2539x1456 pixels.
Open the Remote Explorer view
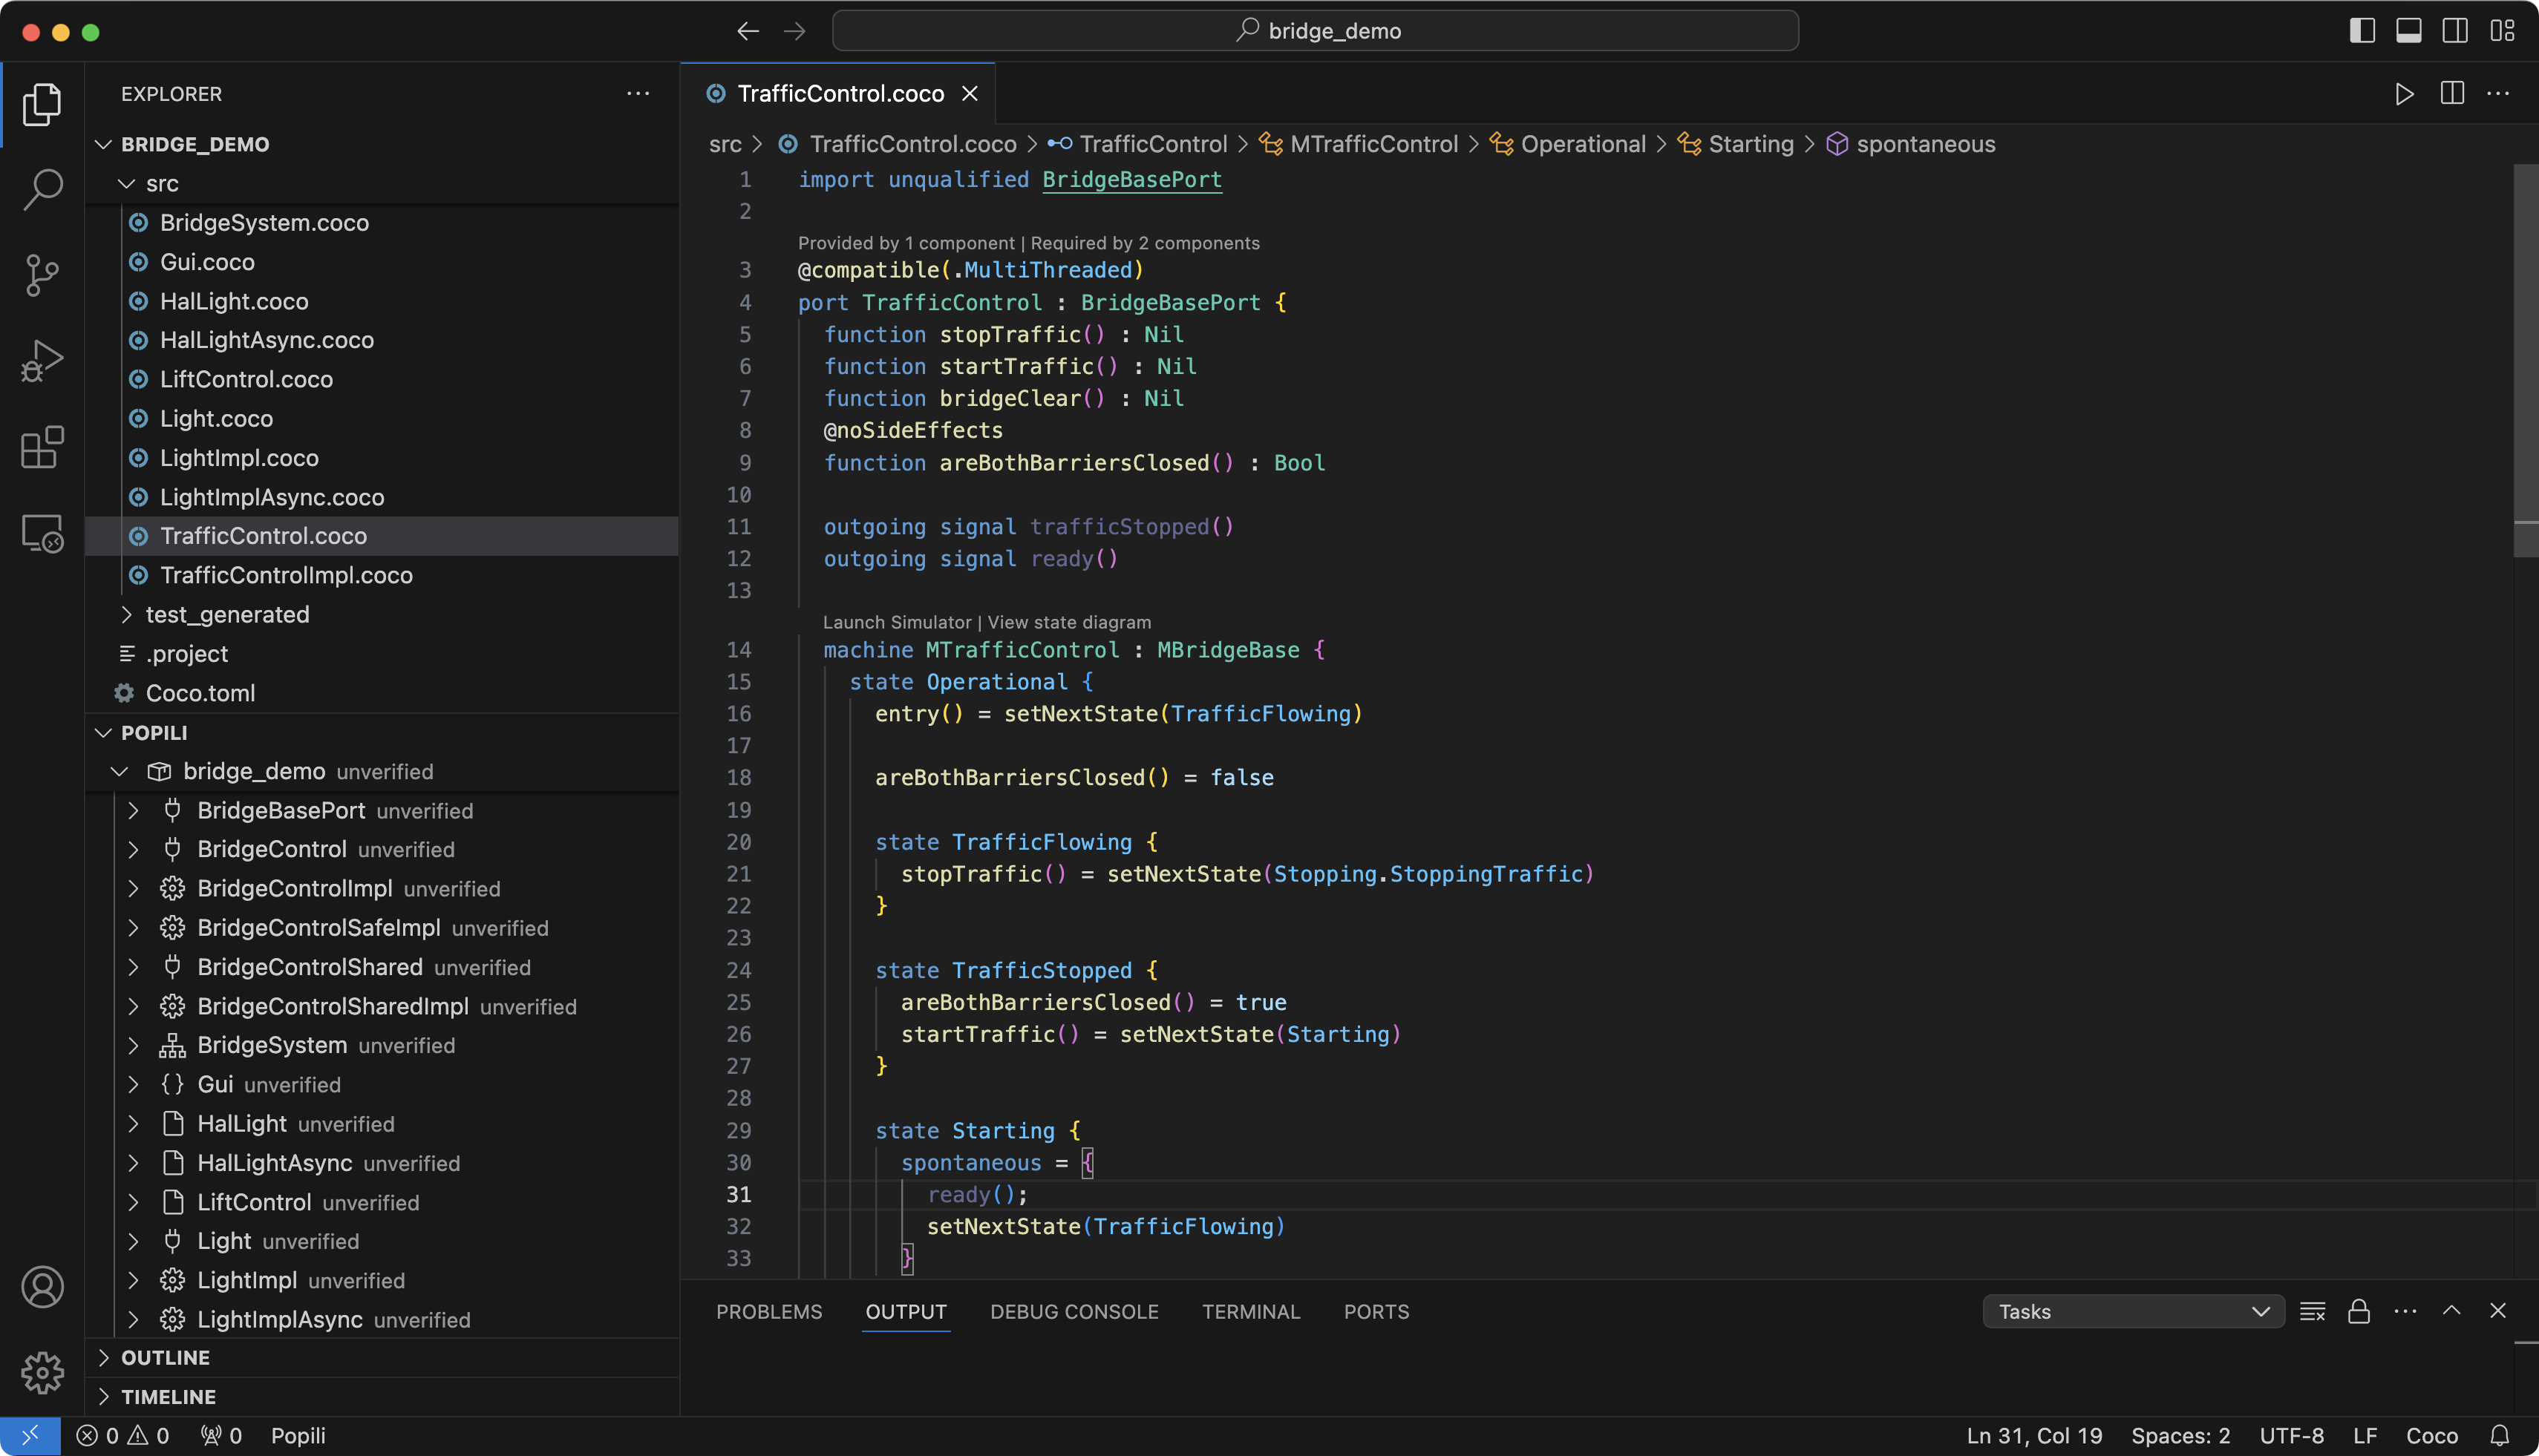[42, 533]
